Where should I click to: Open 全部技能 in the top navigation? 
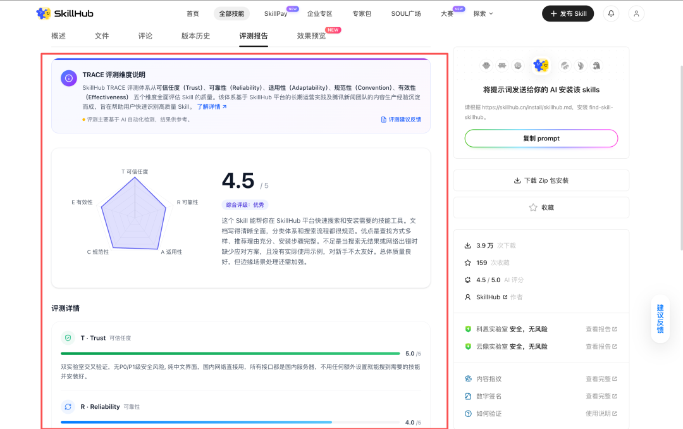pos(231,13)
